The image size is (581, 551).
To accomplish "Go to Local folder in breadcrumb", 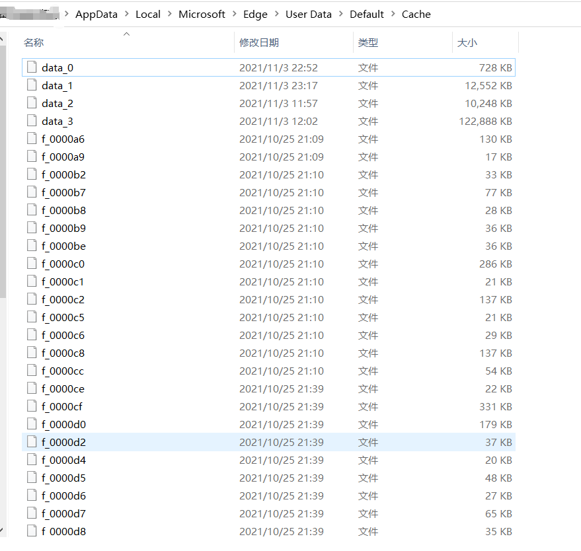I will (x=148, y=15).
